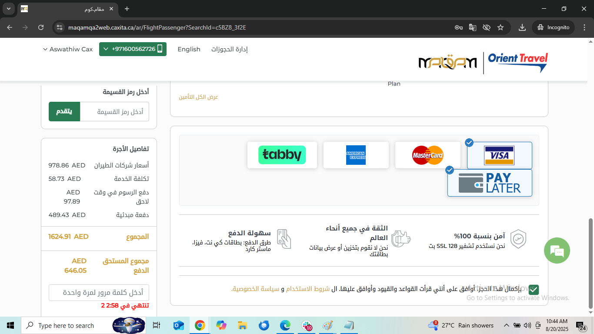Screen dimensions: 594x334
Task: Open the green live chat bubble
Action: point(557,251)
